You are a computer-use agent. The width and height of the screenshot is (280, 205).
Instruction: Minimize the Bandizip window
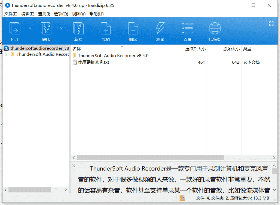(237, 5)
